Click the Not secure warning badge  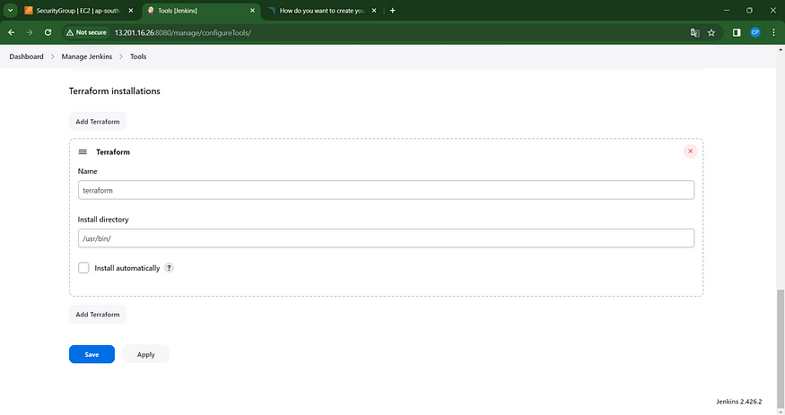point(86,32)
